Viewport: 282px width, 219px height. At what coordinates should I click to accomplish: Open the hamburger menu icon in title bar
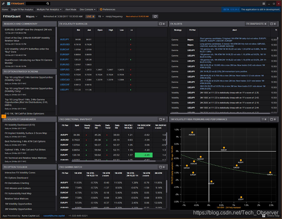[x=264, y=4]
